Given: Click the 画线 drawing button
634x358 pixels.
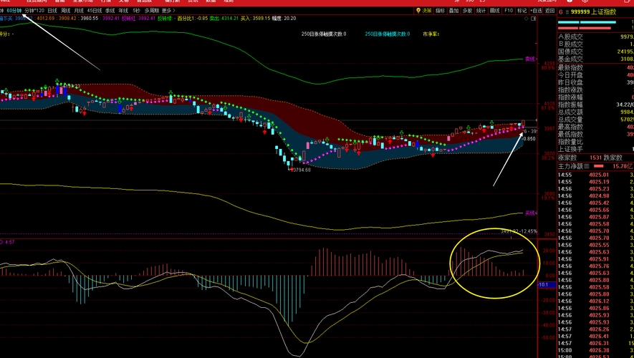Looking at the screenshot, I should (x=495, y=11).
